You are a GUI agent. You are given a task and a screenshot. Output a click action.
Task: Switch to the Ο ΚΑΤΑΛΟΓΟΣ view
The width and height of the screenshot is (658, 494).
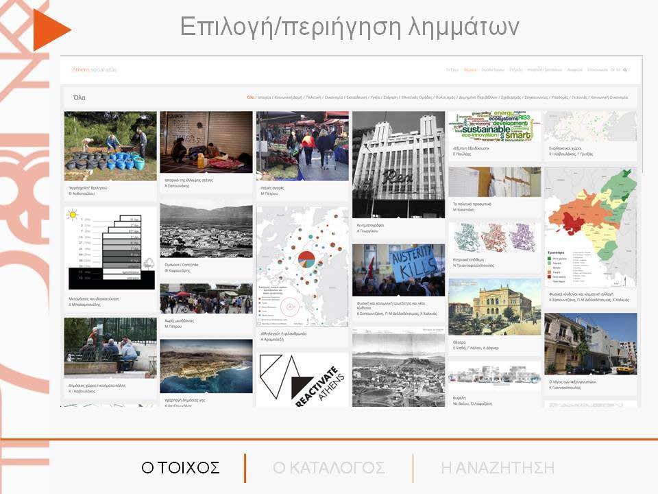tap(328, 467)
